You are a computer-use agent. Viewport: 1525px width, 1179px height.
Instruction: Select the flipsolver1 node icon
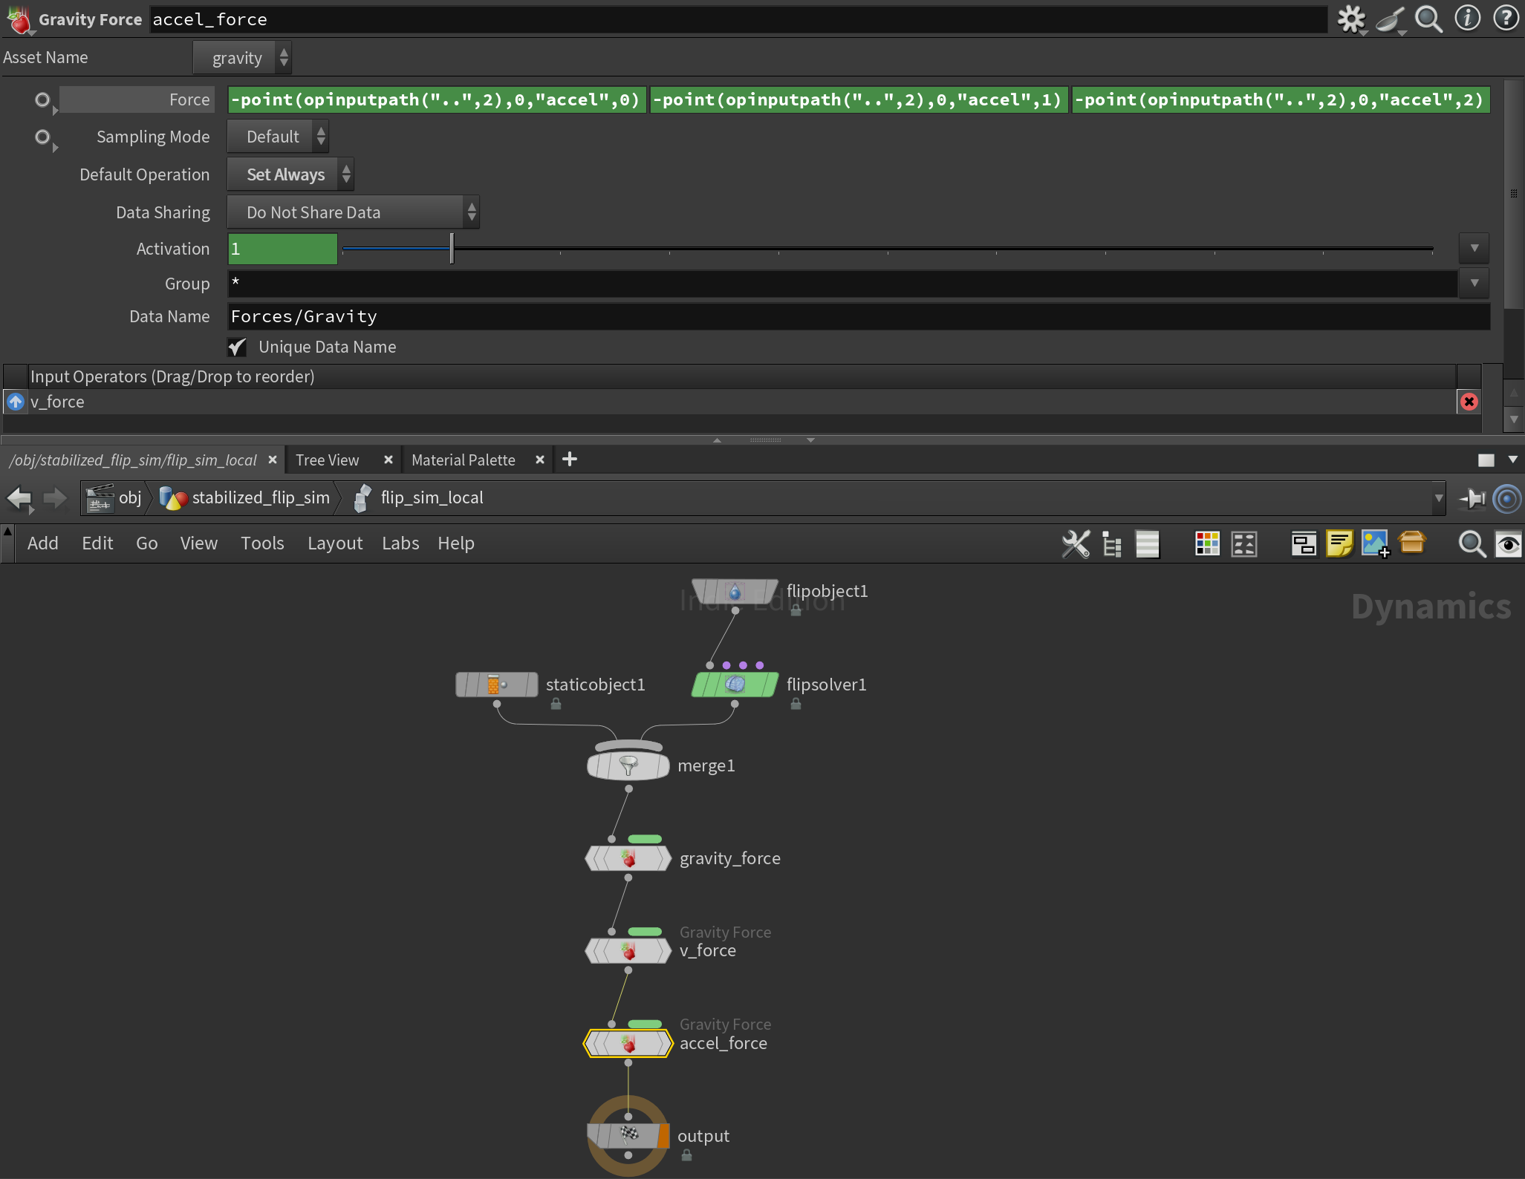coord(735,685)
